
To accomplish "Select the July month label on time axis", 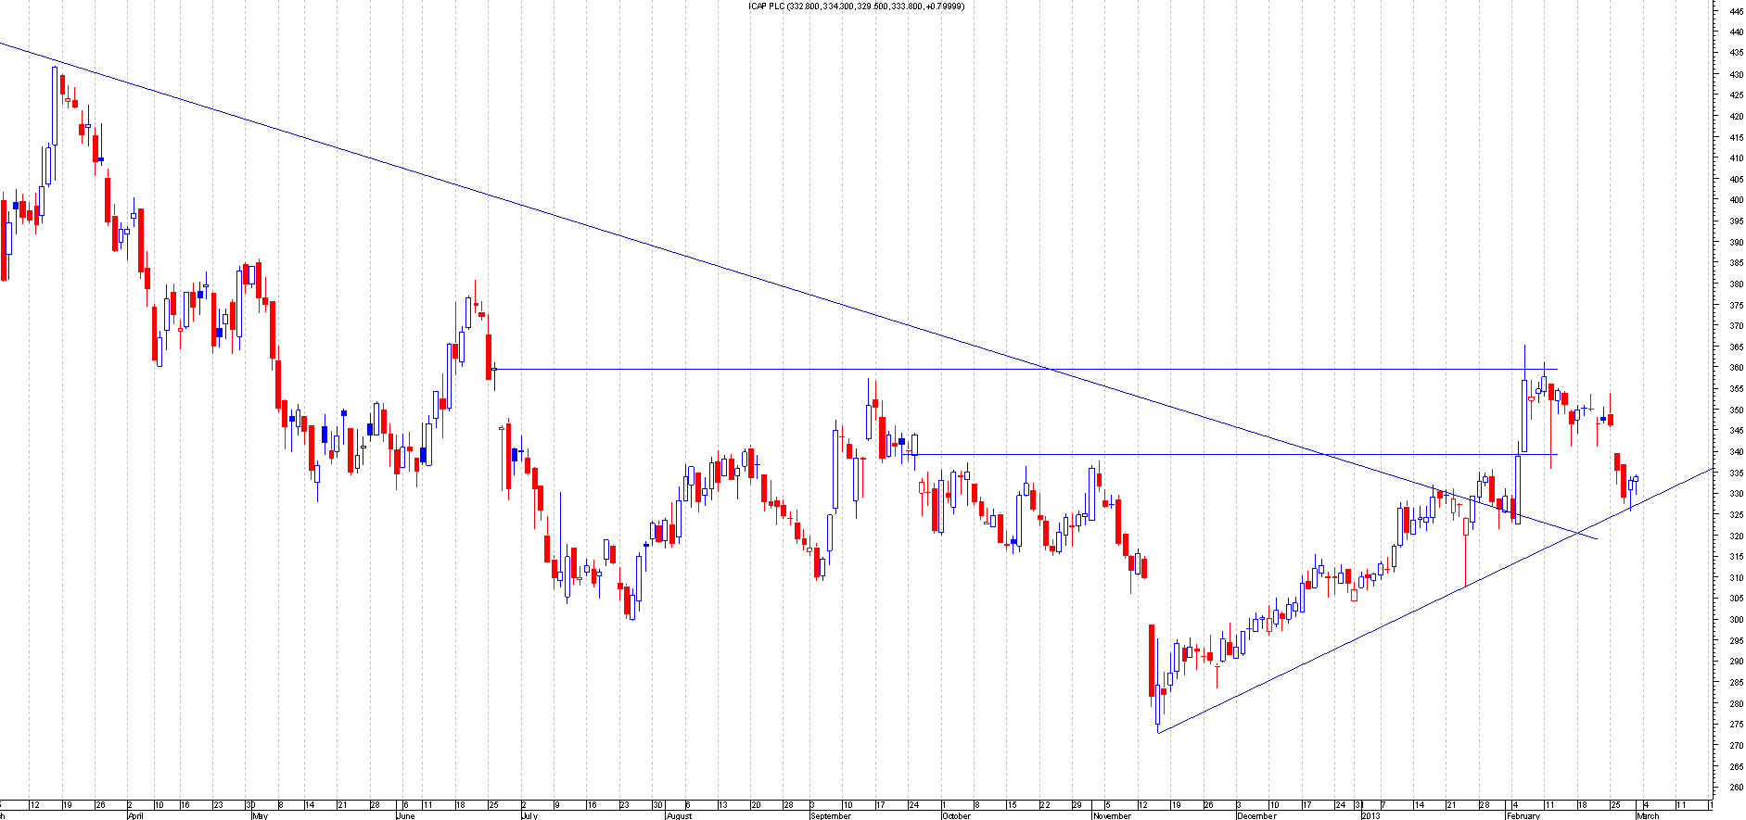I will click(x=529, y=815).
